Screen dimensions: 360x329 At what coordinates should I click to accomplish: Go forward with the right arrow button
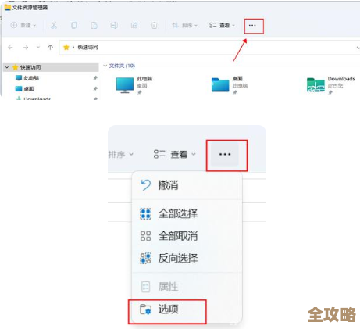tap(26, 48)
